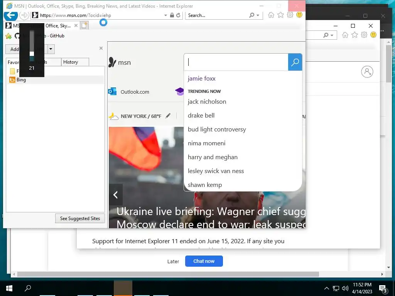395x296 pixels.
Task: Click the address bar URL field
Action: click(101, 15)
